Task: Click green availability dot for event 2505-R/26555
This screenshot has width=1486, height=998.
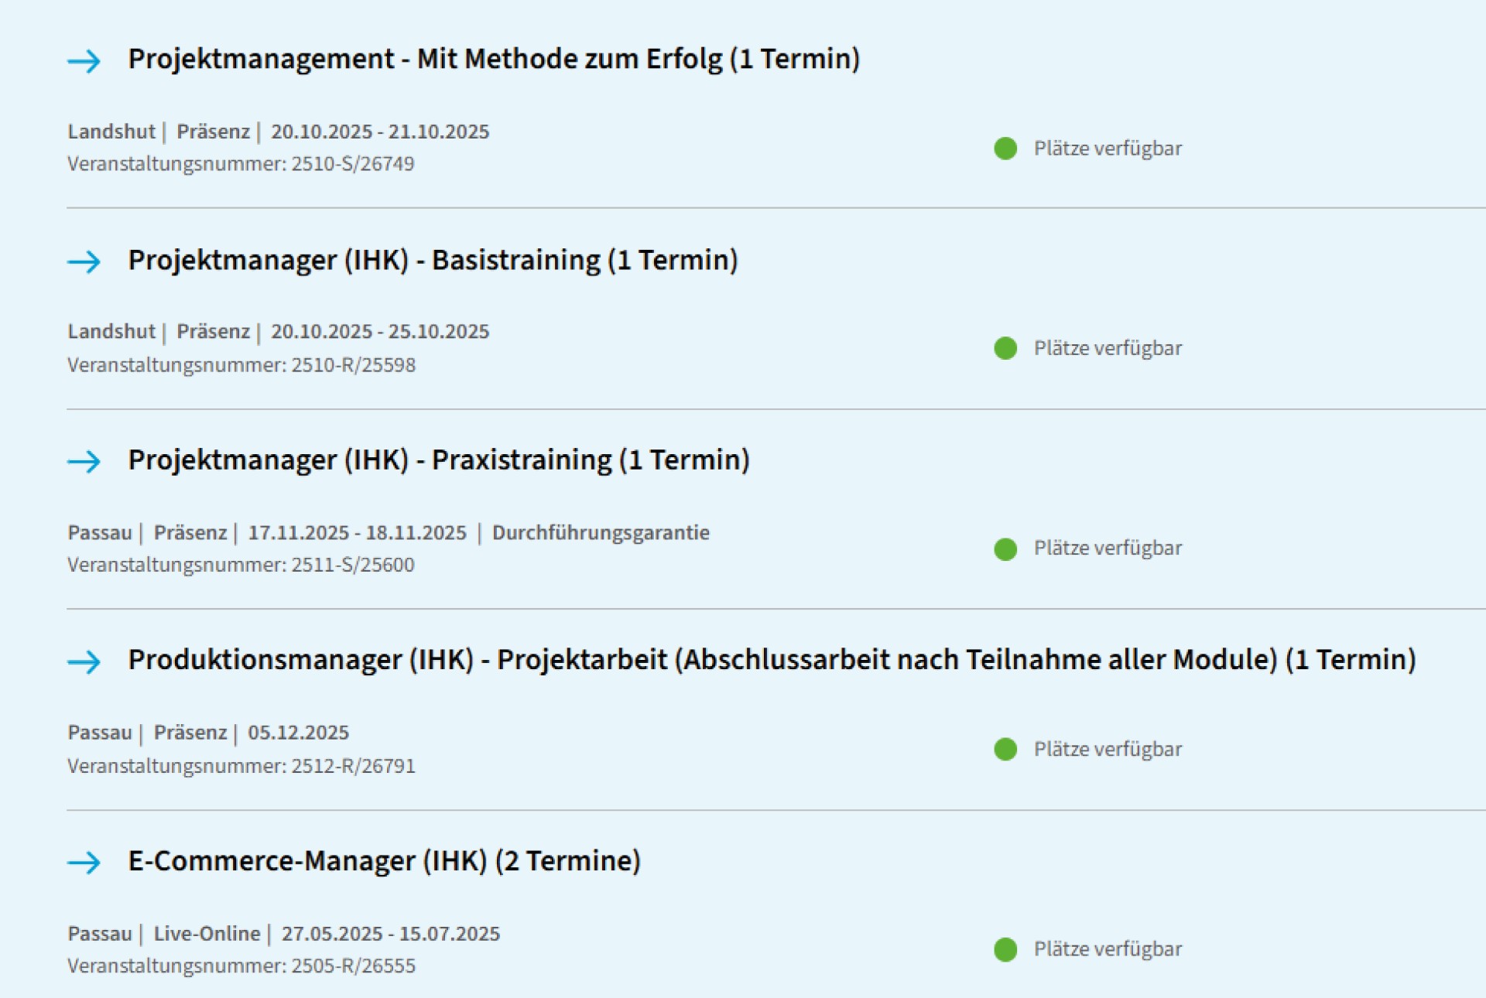Action: (x=1005, y=949)
